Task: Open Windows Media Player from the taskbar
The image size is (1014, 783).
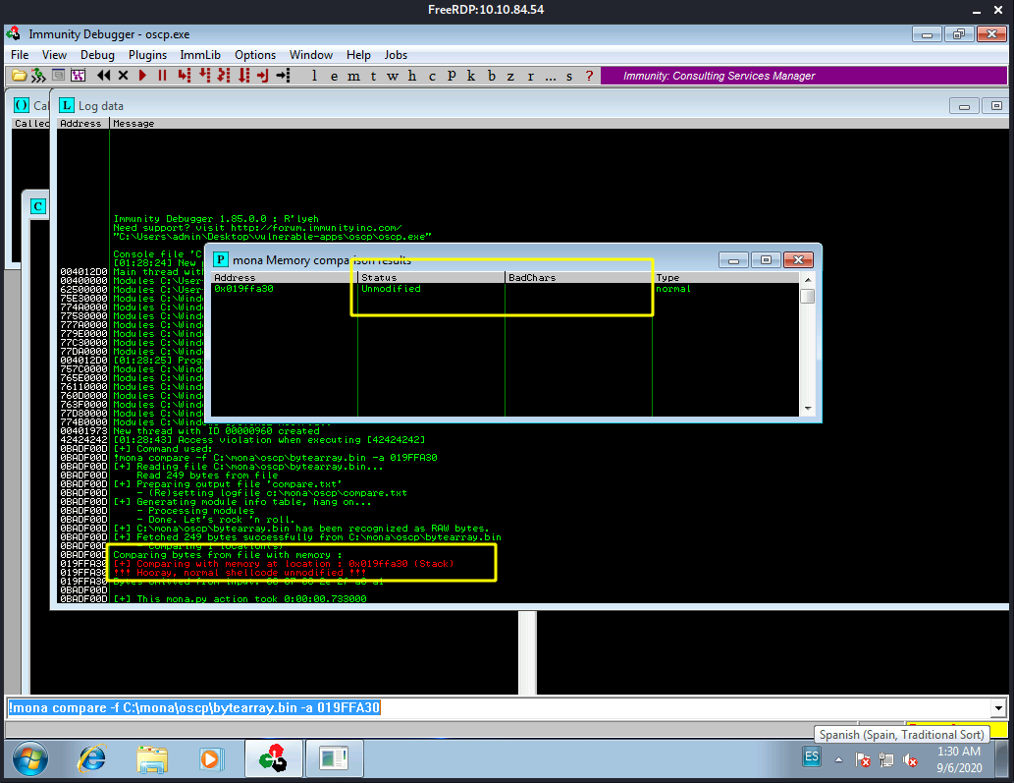Action: (211, 758)
